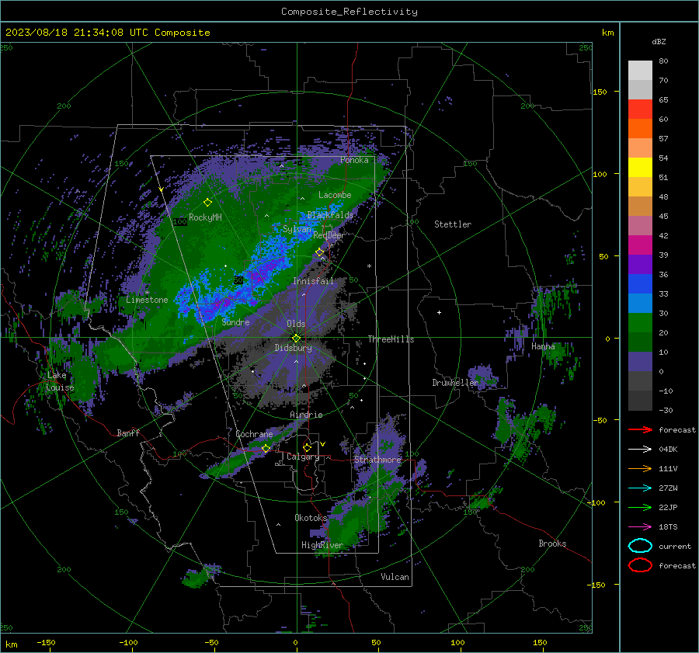The image size is (699, 653).
Task: Click the RedDeer city label
Action: tap(329, 235)
